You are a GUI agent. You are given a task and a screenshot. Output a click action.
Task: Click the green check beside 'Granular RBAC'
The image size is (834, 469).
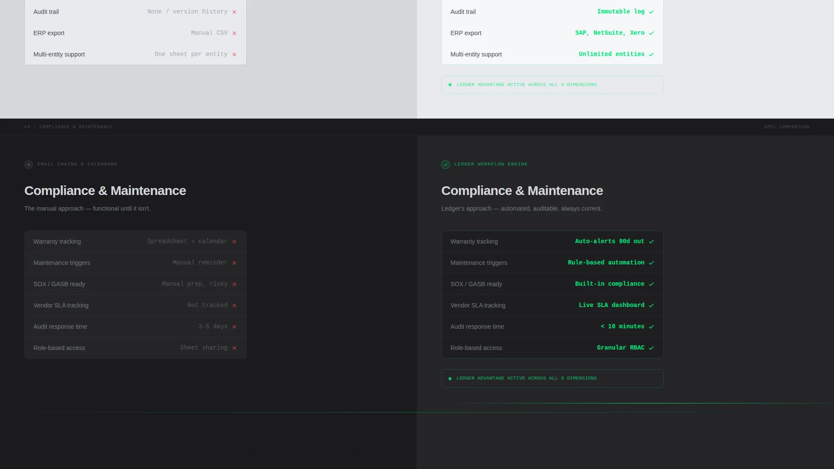pyautogui.click(x=651, y=348)
